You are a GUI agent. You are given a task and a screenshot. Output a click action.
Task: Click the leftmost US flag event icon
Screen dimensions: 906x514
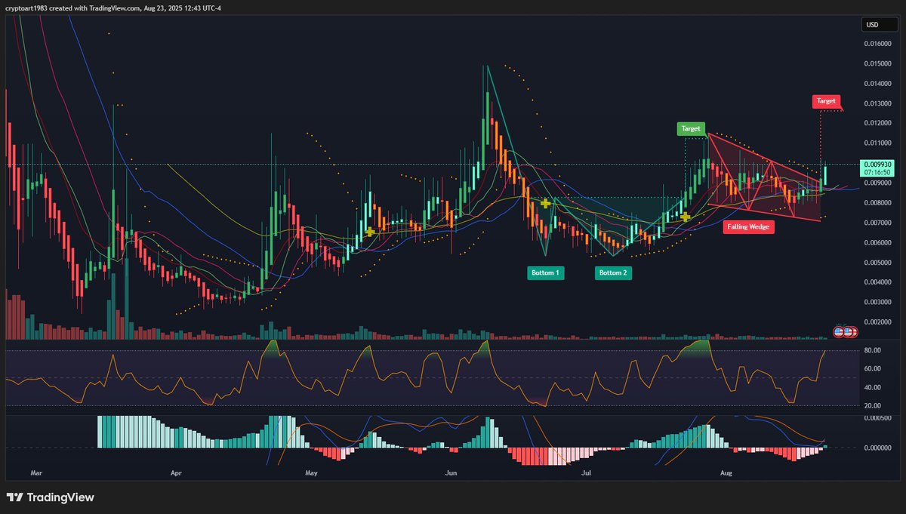click(838, 331)
